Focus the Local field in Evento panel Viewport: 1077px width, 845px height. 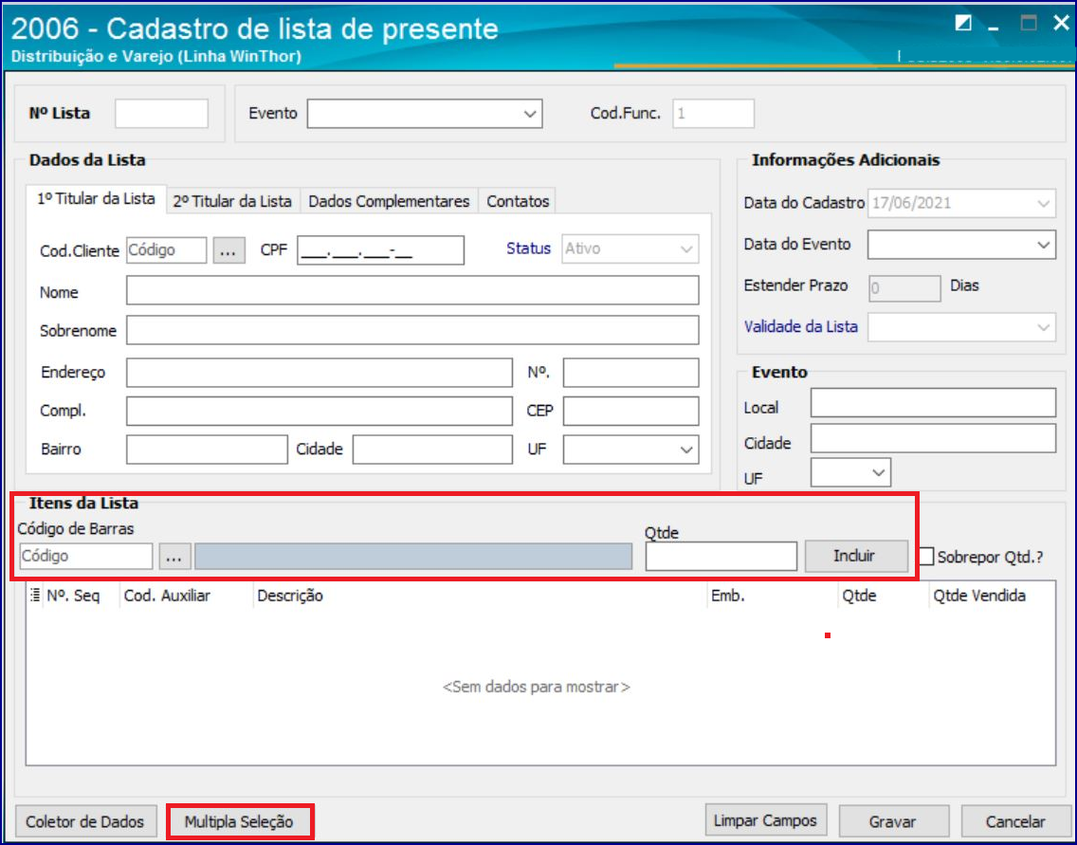point(933,402)
